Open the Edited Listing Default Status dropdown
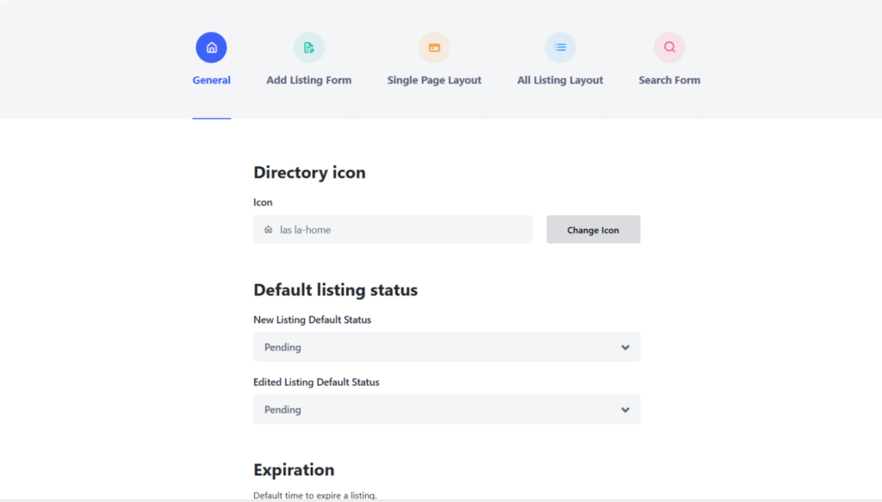Image resolution: width=882 pixels, height=502 pixels. click(x=446, y=409)
